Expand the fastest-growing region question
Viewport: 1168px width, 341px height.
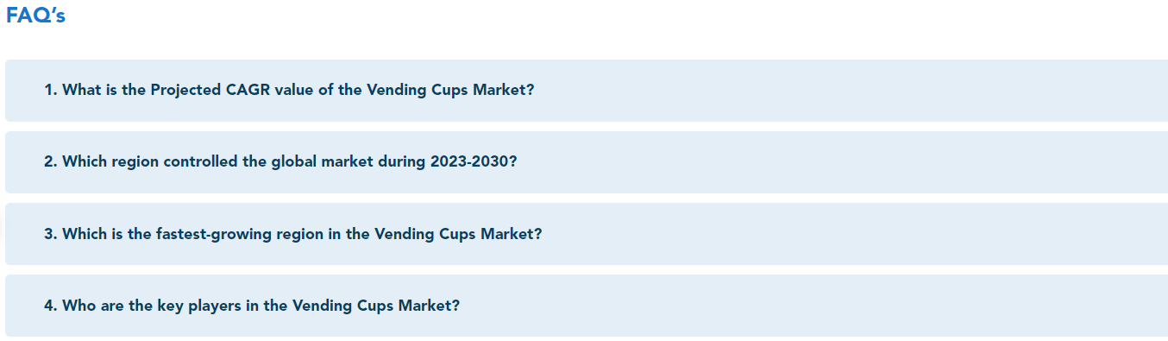point(587,234)
